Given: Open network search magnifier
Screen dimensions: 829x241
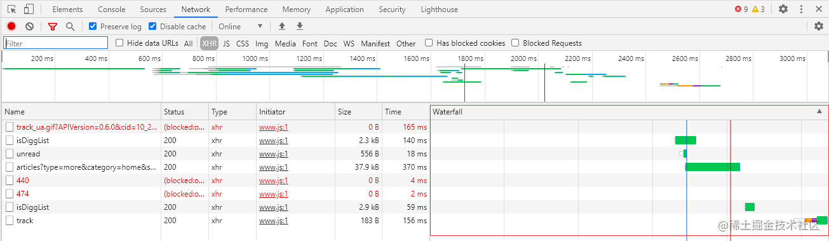Looking at the screenshot, I should tap(71, 26).
